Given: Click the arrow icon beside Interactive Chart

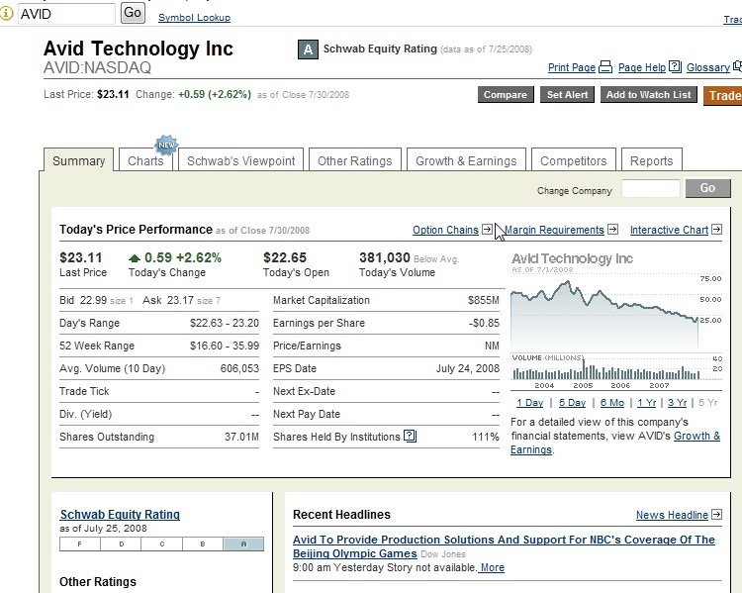Looking at the screenshot, I should (x=717, y=230).
